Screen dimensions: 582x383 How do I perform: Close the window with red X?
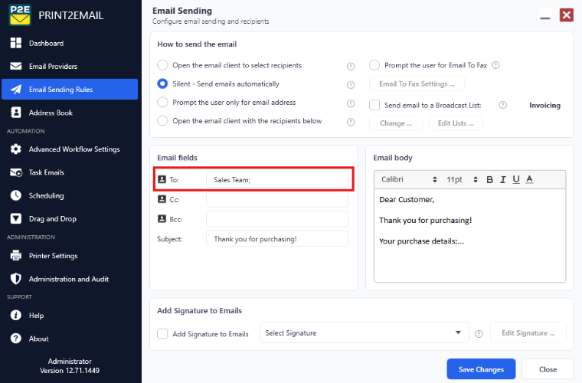[x=567, y=15]
